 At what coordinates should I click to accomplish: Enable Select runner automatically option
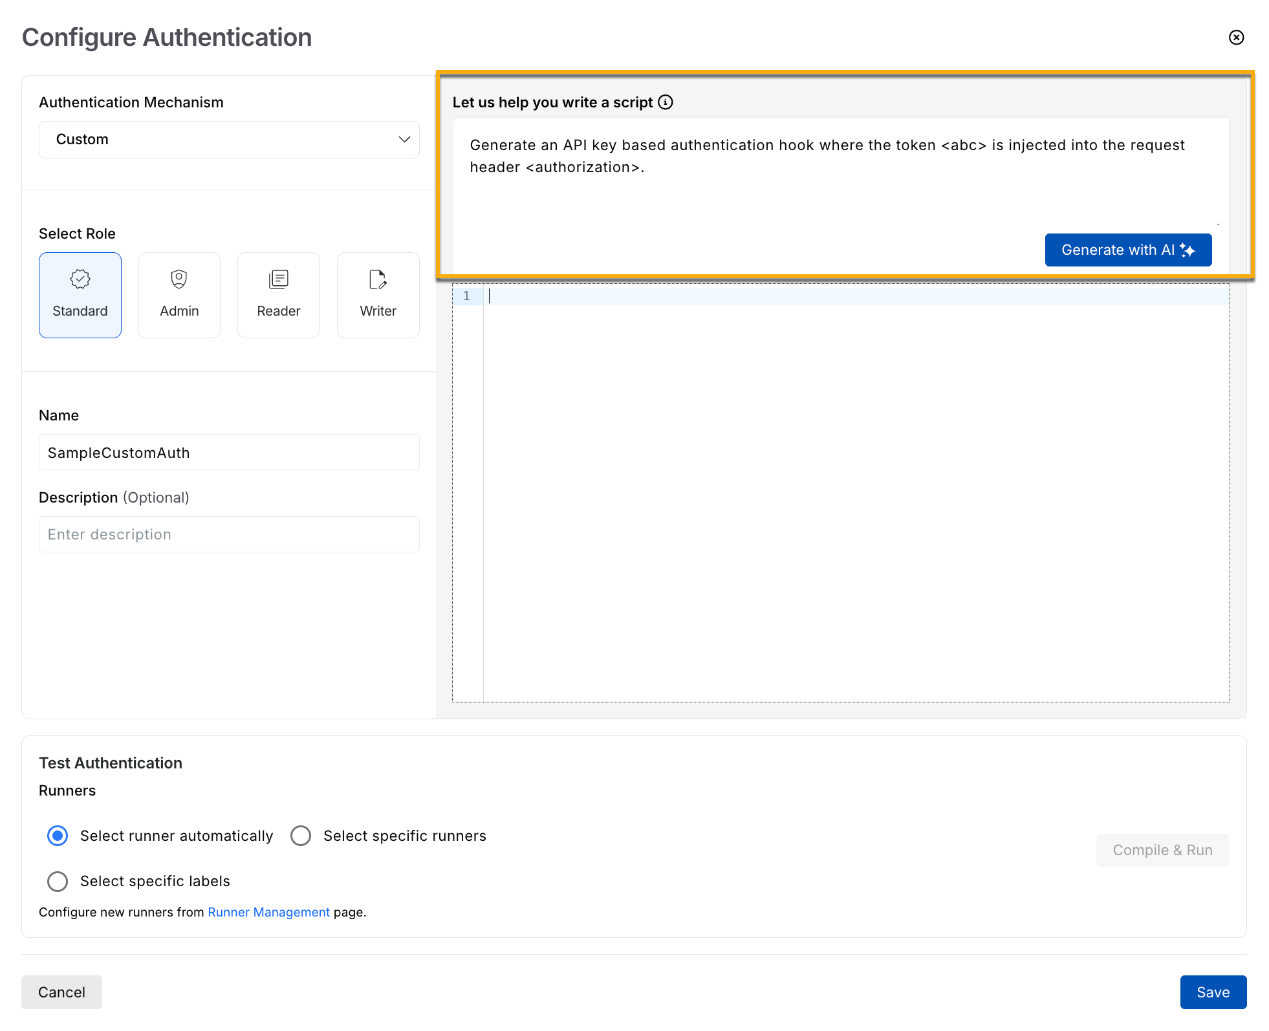[58, 836]
